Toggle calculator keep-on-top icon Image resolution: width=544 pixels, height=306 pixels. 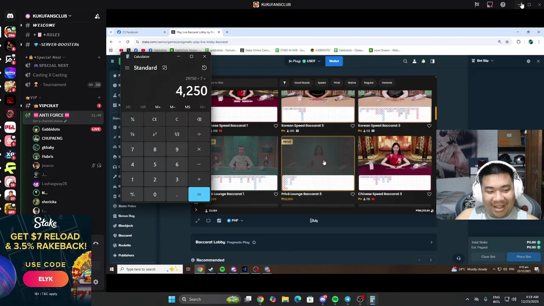click(164, 68)
